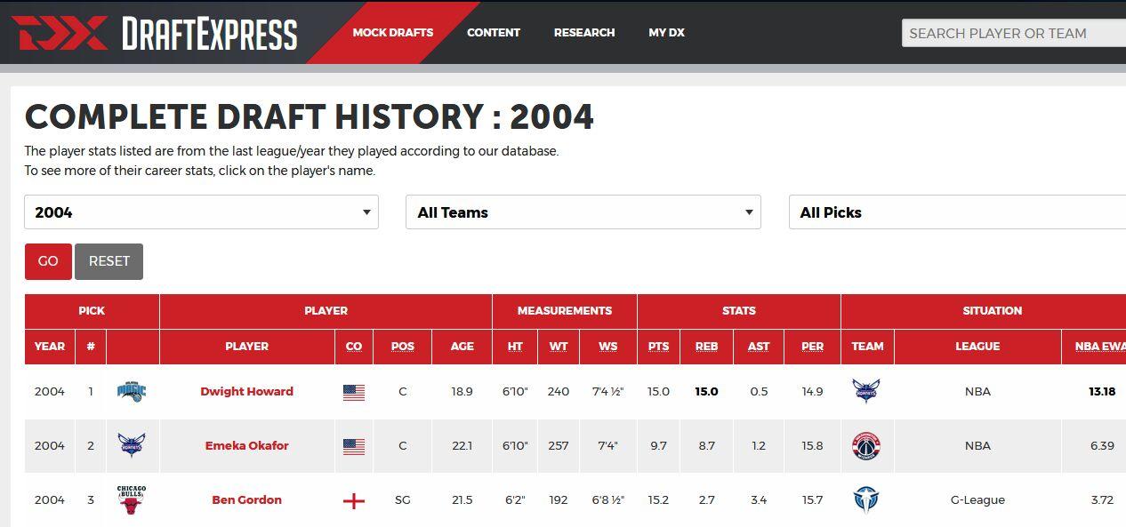The image size is (1126, 527).
Task: Open Ben Gordon's player page
Action: (246, 500)
